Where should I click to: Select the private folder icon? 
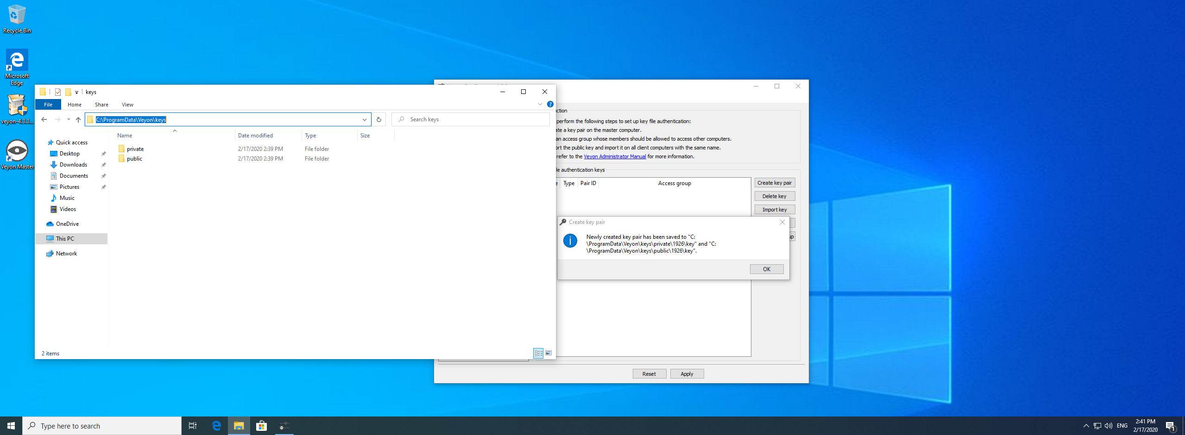pos(121,149)
